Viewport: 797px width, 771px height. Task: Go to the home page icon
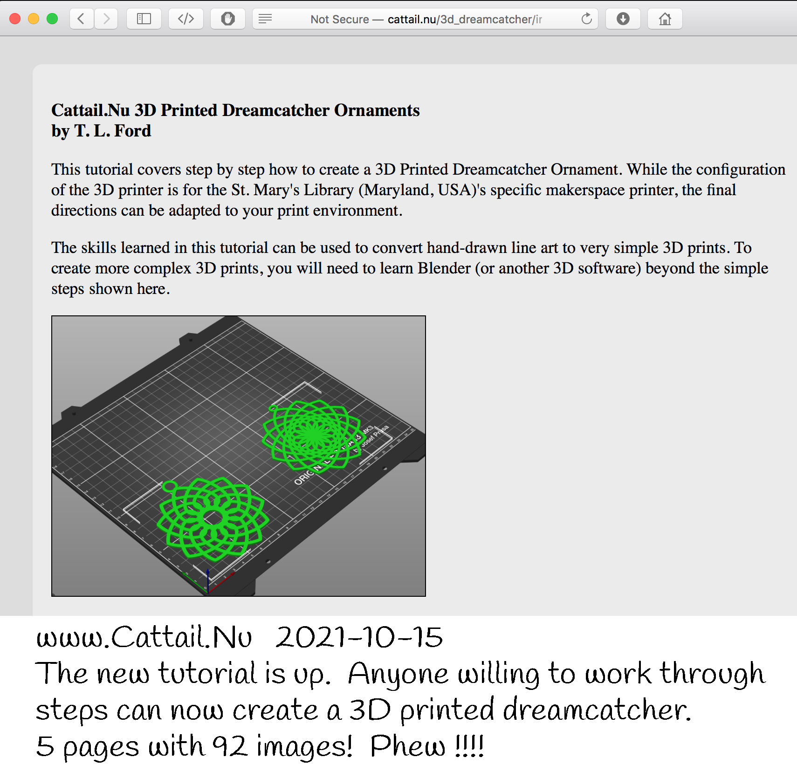pos(665,19)
